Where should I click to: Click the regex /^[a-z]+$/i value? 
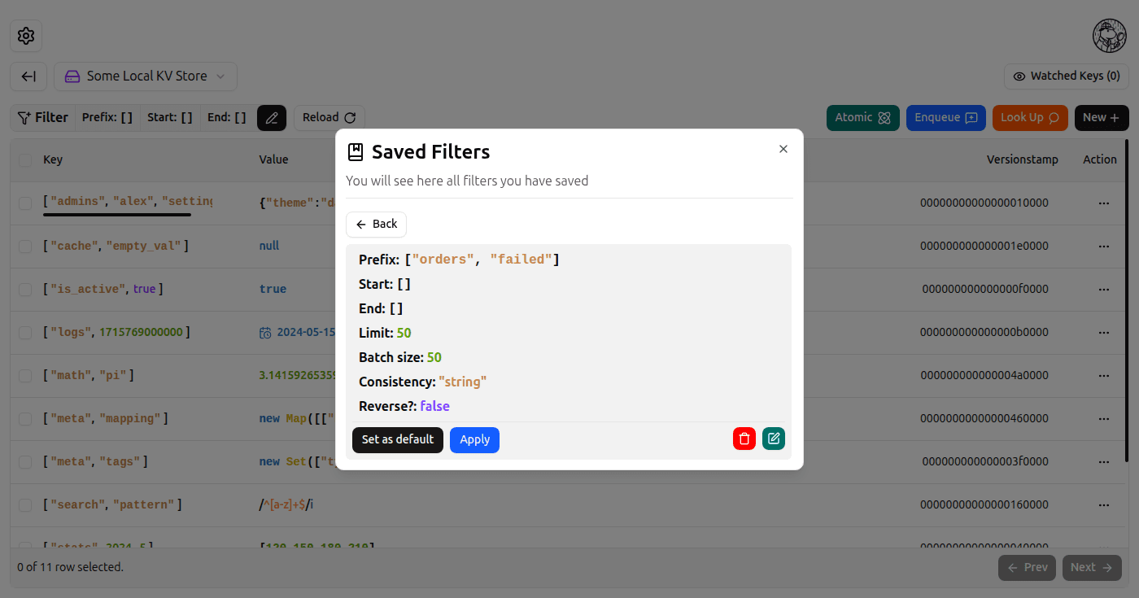click(286, 505)
